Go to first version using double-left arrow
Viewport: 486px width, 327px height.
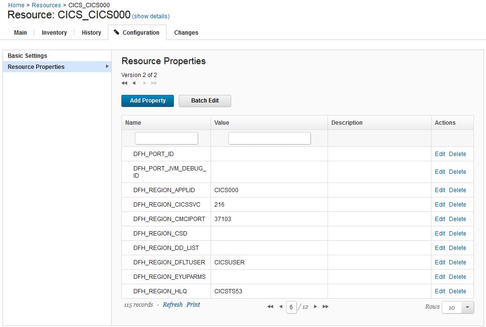(x=124, y=83)
